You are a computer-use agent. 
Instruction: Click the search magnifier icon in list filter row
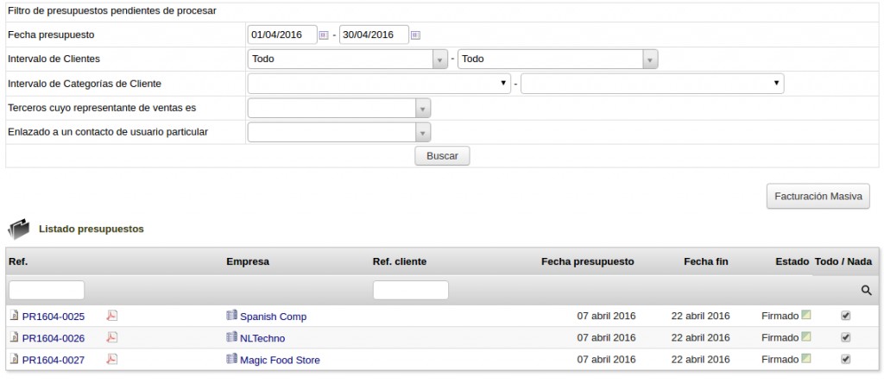click(x=866, y=291)
